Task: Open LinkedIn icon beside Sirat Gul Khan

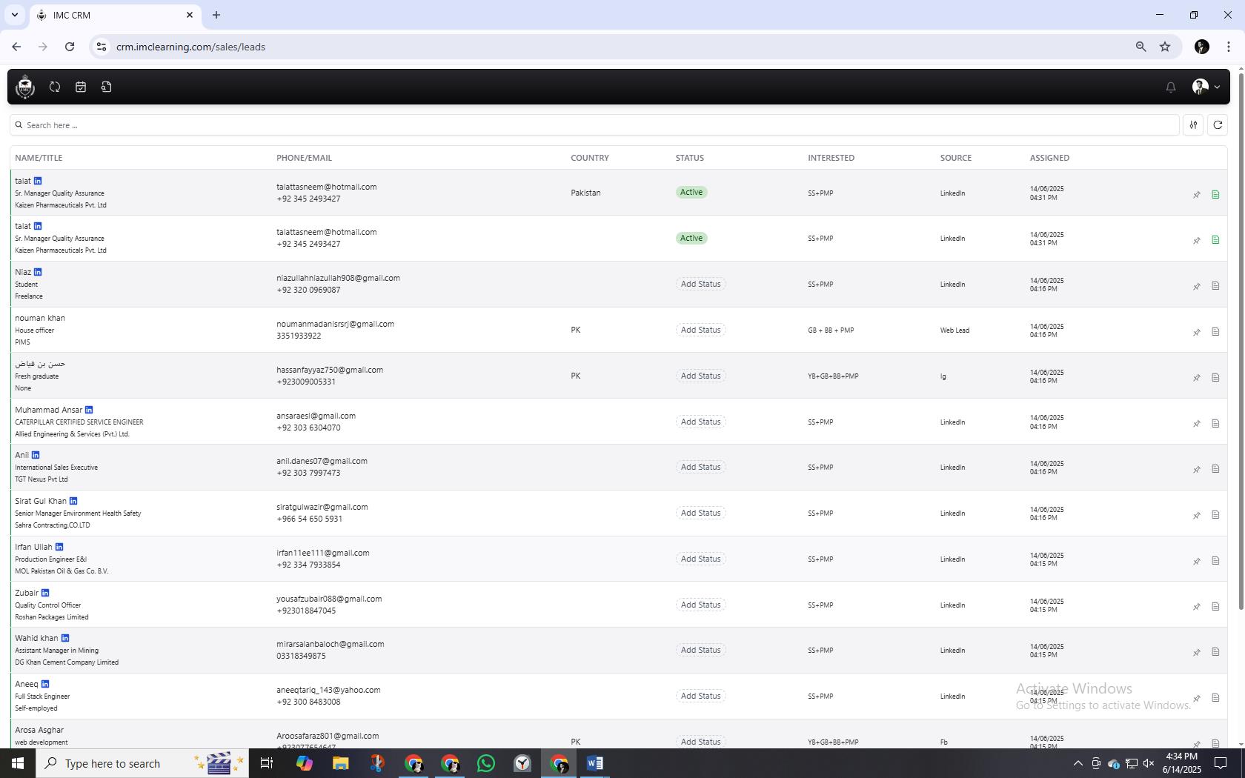Action: (x=73, y=501)
